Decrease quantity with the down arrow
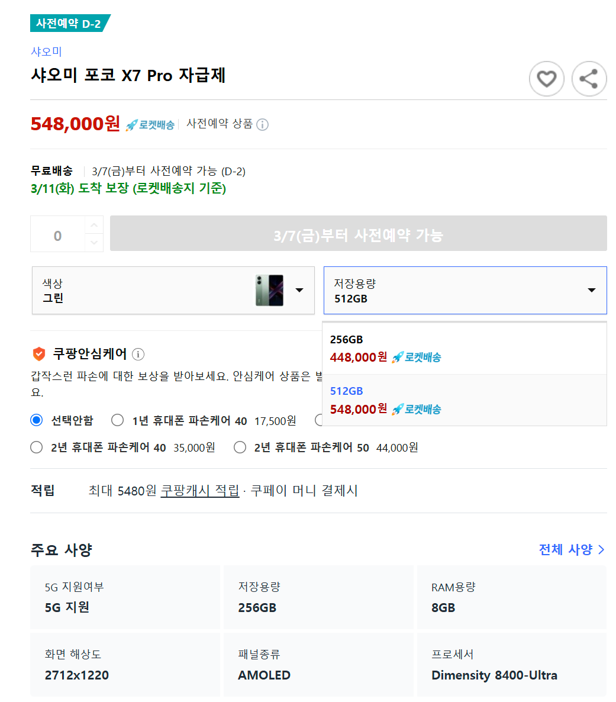Screen dimensions: 616x702 pos(94,242)
